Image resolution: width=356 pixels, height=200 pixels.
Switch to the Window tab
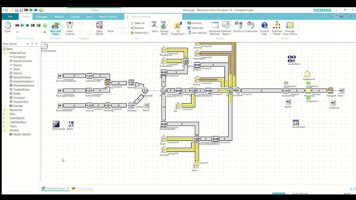click(x=59, y=17)
